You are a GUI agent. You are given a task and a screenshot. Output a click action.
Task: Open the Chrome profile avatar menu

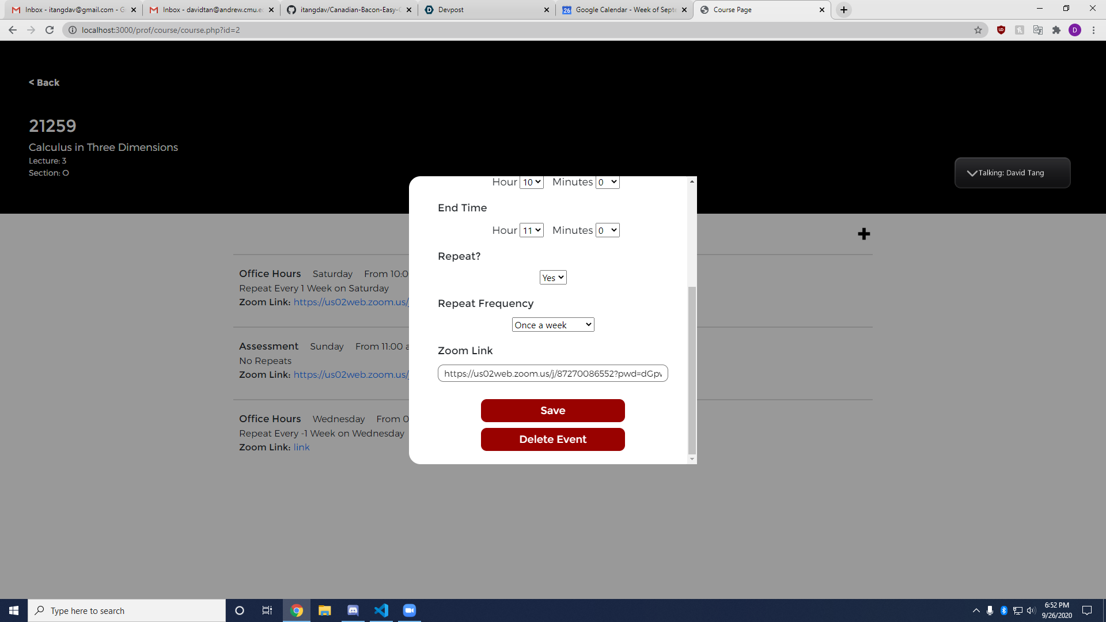tap(1075, 30)
